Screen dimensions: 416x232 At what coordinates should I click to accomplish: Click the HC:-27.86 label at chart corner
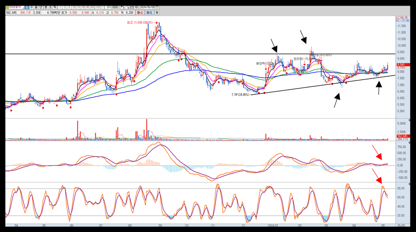coord(403,20)
